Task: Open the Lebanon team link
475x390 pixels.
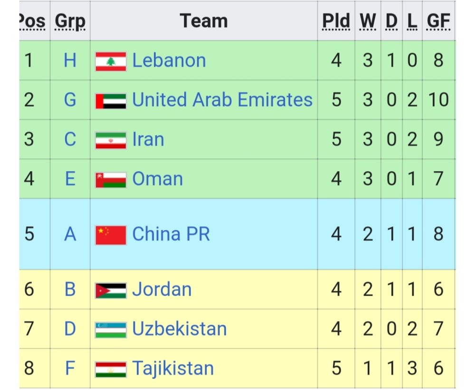Action: tap(169, 61)
